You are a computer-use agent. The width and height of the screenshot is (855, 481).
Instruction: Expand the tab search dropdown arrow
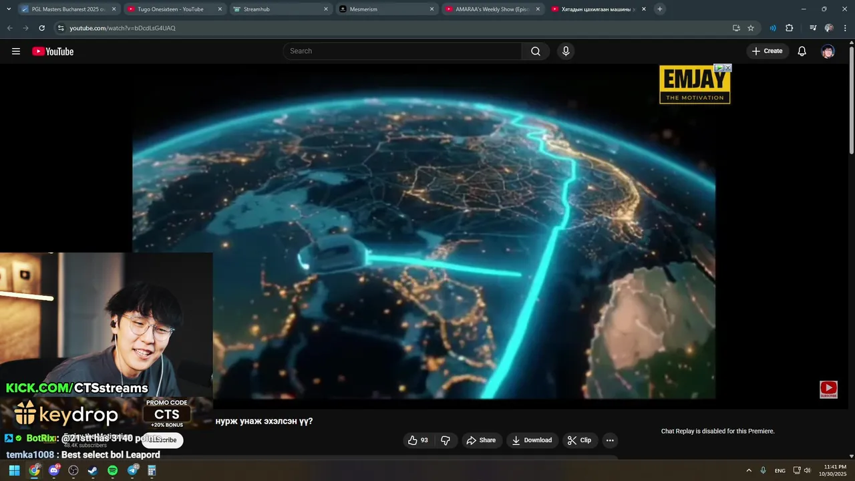[x=8, y=9]
